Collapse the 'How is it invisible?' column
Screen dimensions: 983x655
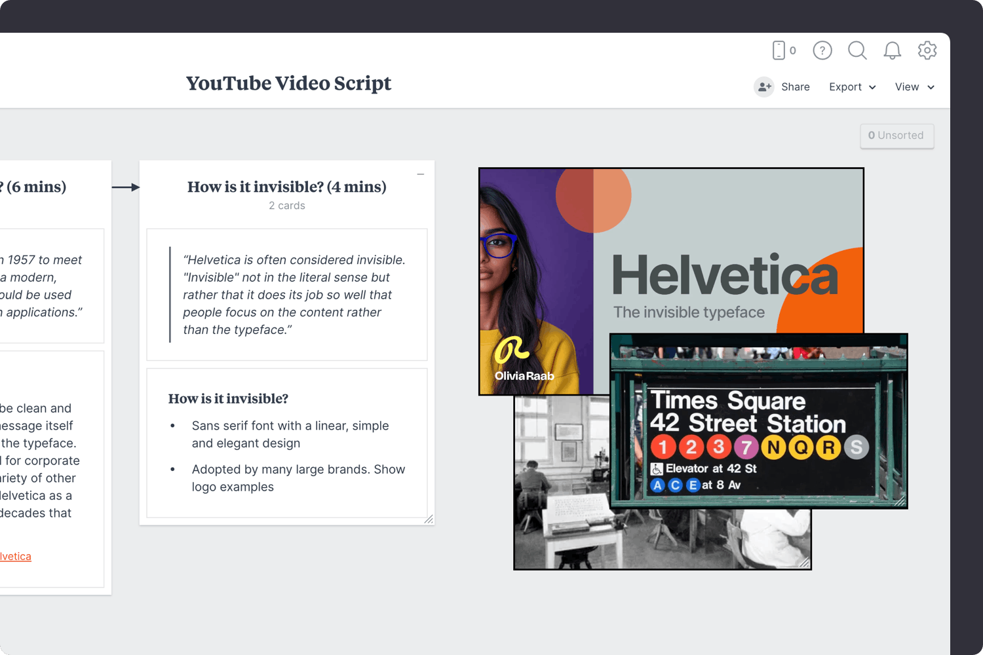point(420,174)
